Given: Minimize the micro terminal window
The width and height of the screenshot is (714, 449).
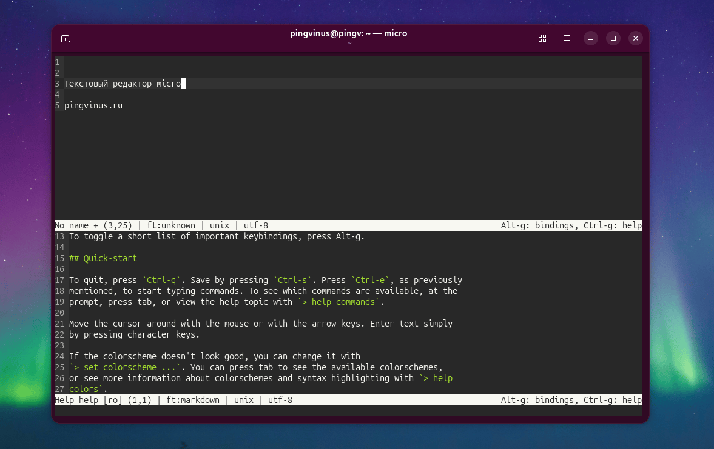Looking at the screenshot, I should (x=591, y=38).
